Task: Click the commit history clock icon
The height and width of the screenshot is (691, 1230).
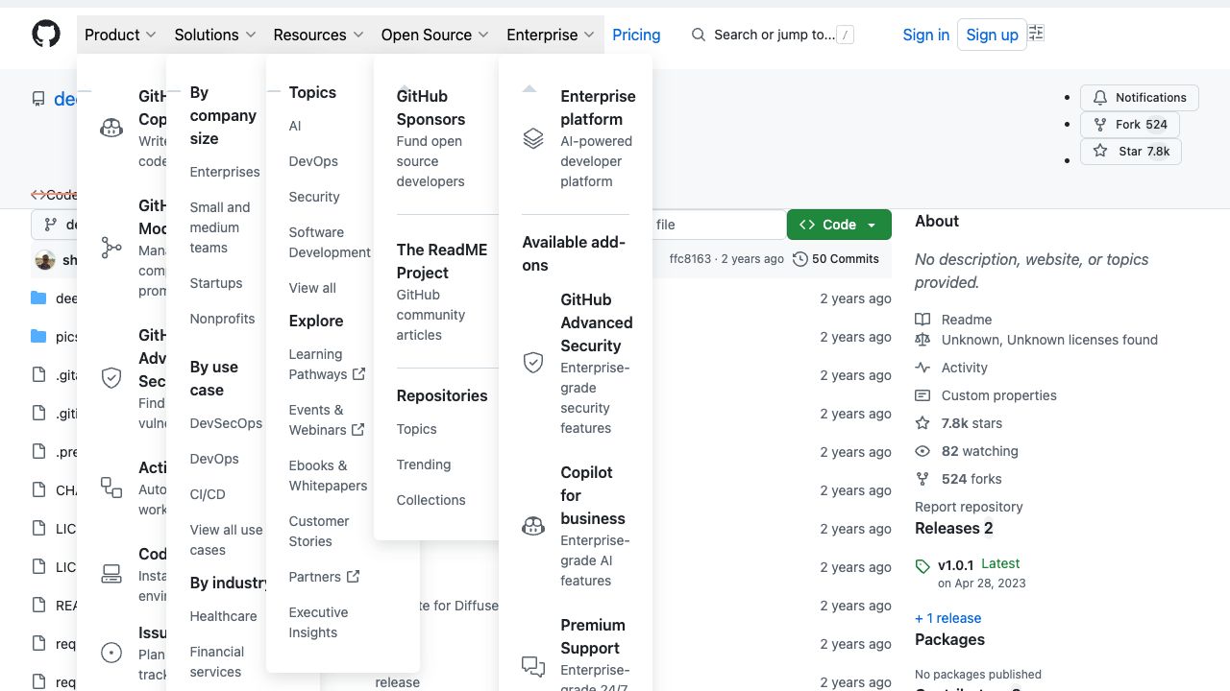Action: (800, 259)
